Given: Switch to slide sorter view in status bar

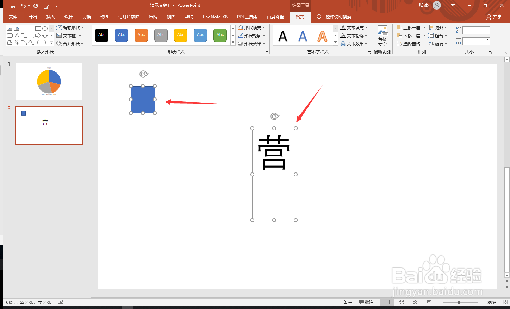Looking at the screenshot, I should [x=401, y=302].
